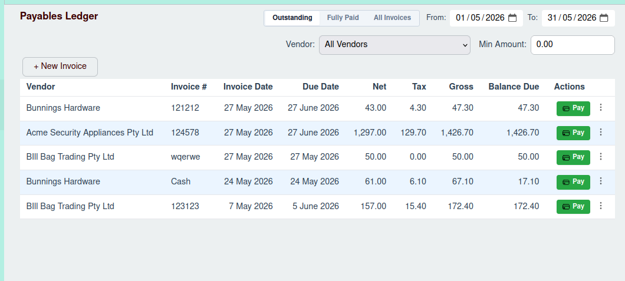This screenshot has height=281, width=625.
Task: Open kebab menu for invoice 123123
Action: point(601,206)
